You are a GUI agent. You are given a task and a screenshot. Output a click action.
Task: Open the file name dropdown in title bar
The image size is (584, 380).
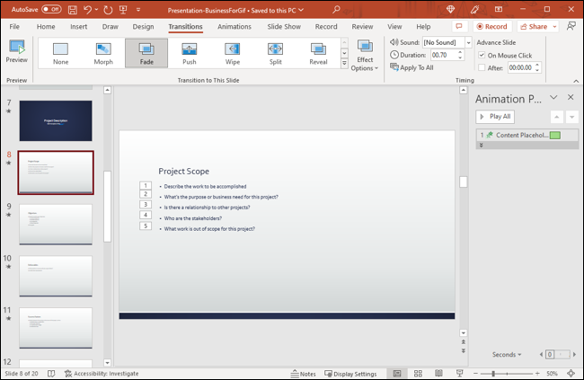click(301, 10)
